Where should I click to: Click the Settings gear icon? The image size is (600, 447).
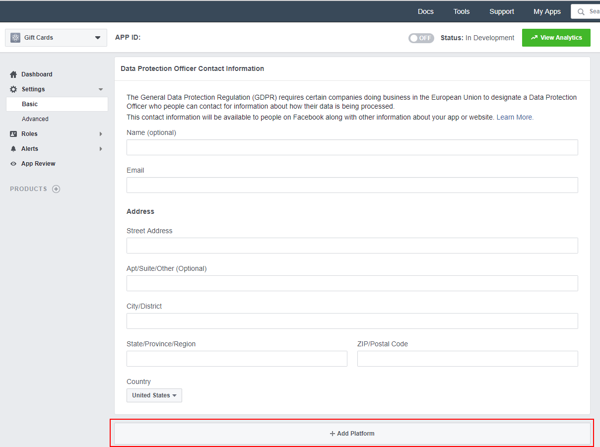pyautogui.click(x=13, y=89)
